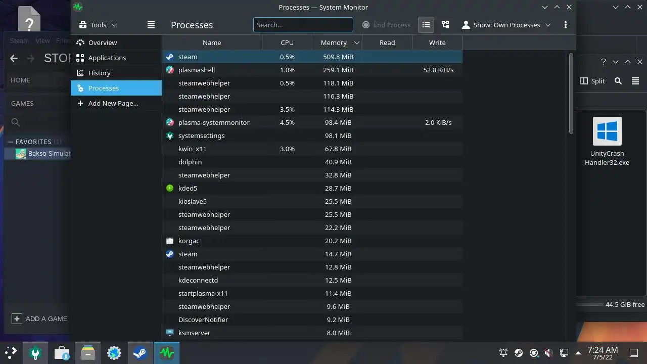This screenshot has width=647, height=364.
Task: Expand Show: Own Processes dropdown
Action: pyautogui.click(x=506, y=25)
